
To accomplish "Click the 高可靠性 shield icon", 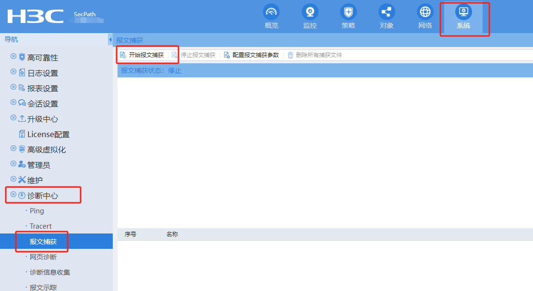I will coord(22,57).
